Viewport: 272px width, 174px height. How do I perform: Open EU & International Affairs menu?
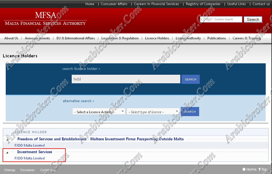76,38
